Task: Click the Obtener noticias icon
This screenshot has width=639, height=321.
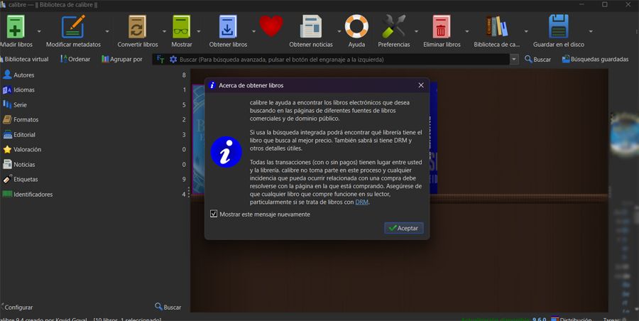Action: pos(311,26)
